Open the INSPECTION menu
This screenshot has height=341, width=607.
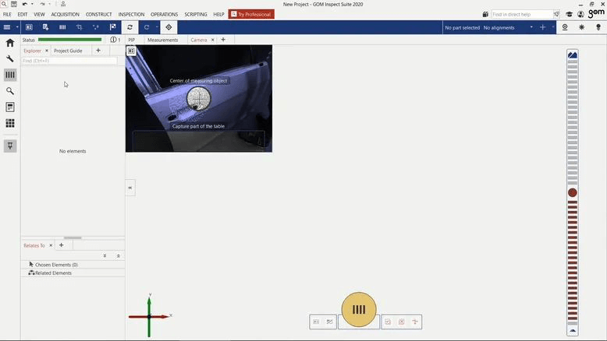(131, 14)
